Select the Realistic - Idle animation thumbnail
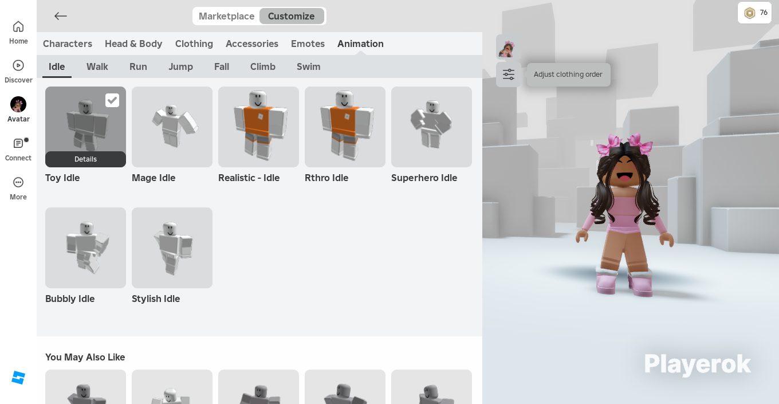779x404 pixels. [x=258, y=127]
